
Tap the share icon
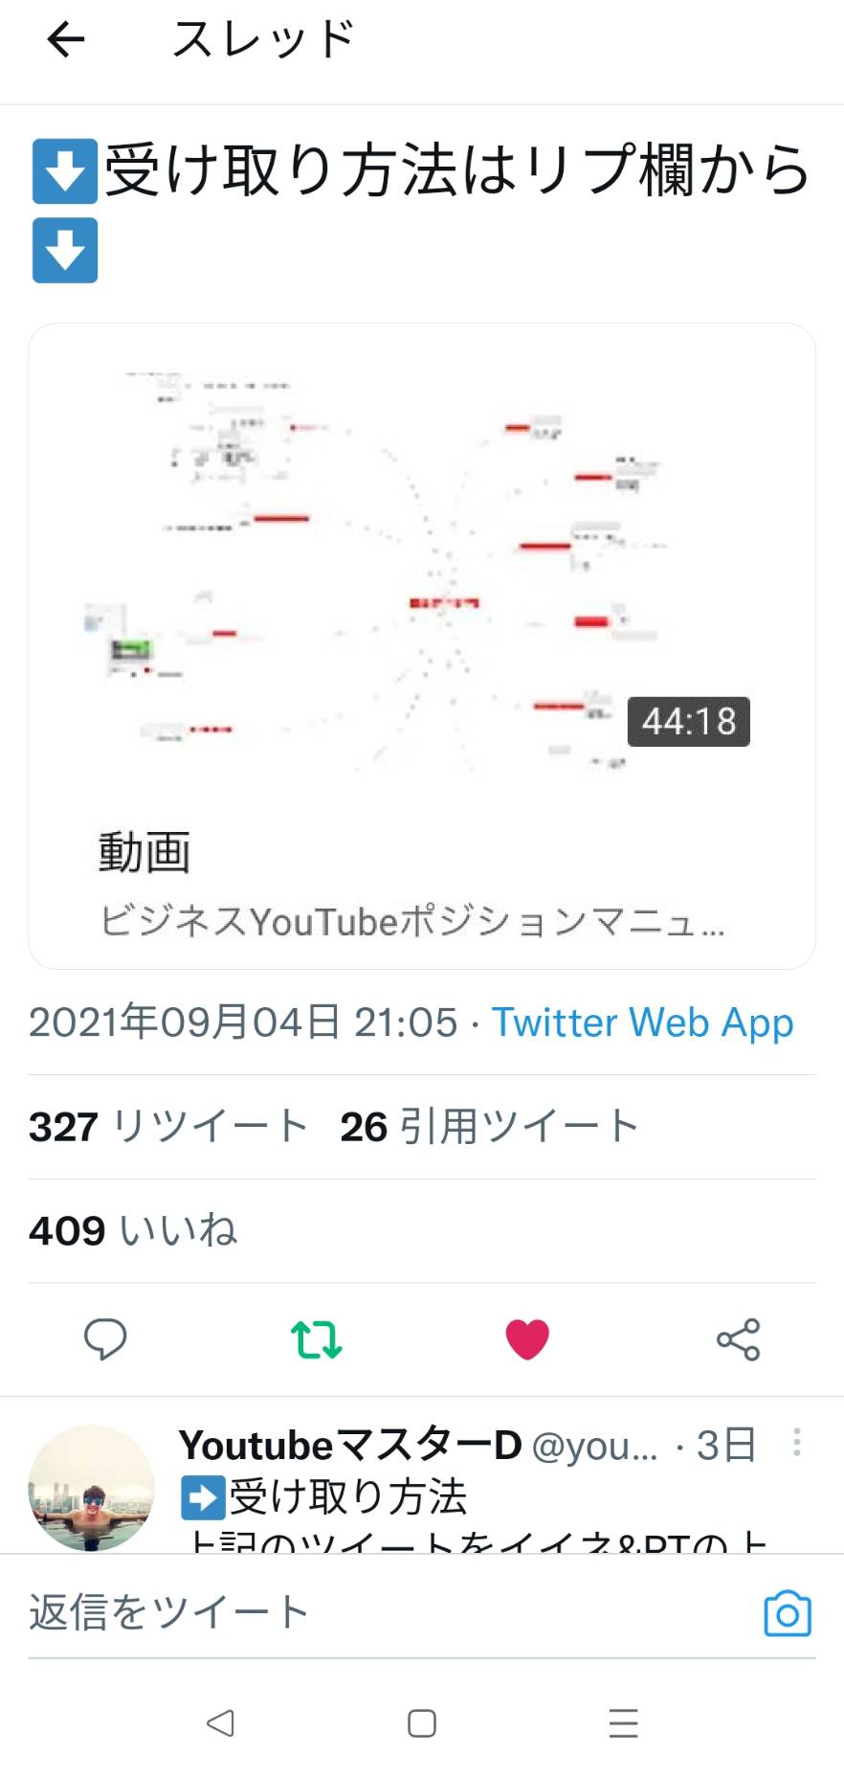pyautogui.click(x=739, y=1339)
